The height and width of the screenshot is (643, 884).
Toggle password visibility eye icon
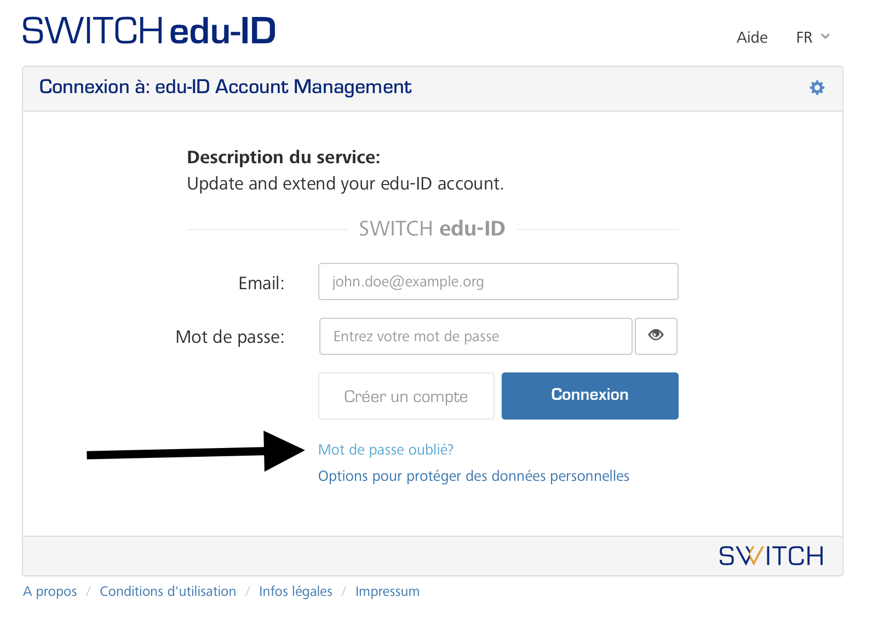pyautogui.click(x=656, y=336)
